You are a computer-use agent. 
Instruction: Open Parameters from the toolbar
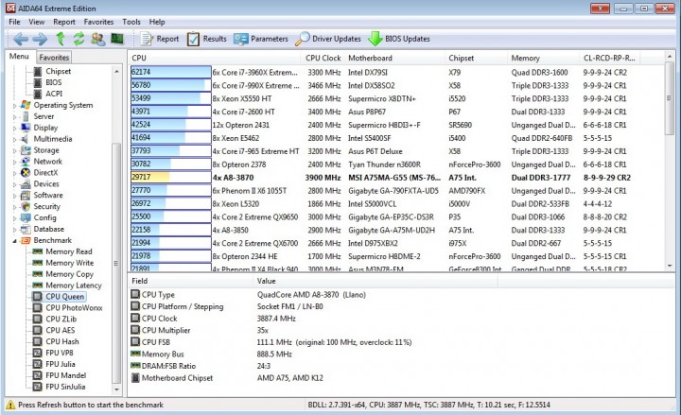(x=261, y=39)
